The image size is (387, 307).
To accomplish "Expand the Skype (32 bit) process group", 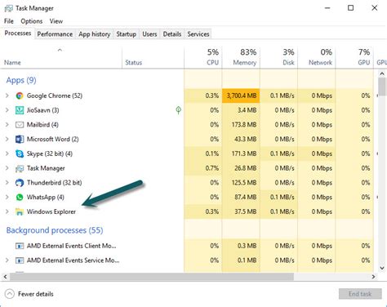I will click(x=7, y=153).
